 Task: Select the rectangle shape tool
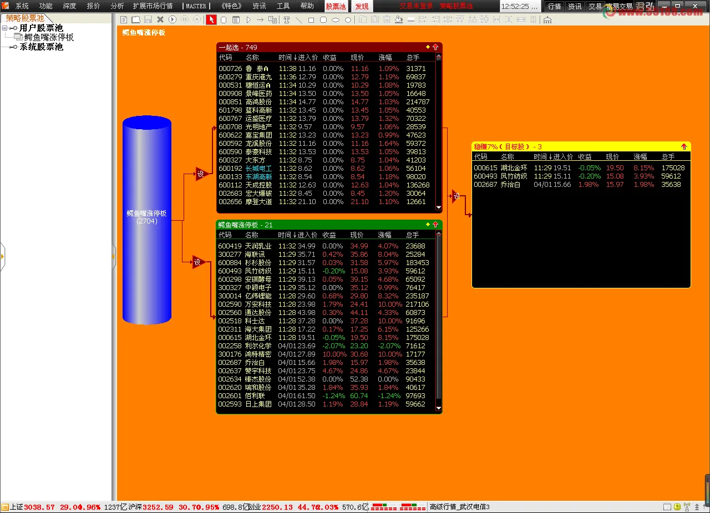pyautogui.click(x=311, y=19)
